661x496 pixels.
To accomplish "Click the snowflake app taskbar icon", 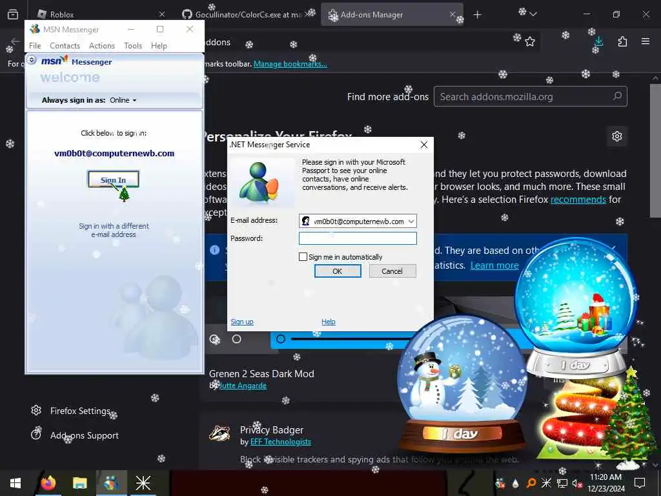I will point(143,483).
